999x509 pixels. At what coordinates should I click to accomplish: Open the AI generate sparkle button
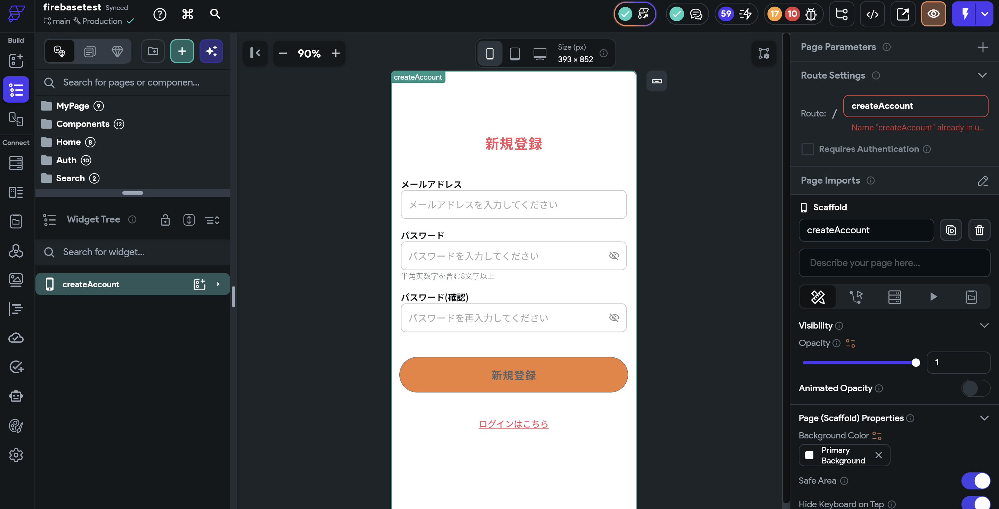[x=211, y=51]
